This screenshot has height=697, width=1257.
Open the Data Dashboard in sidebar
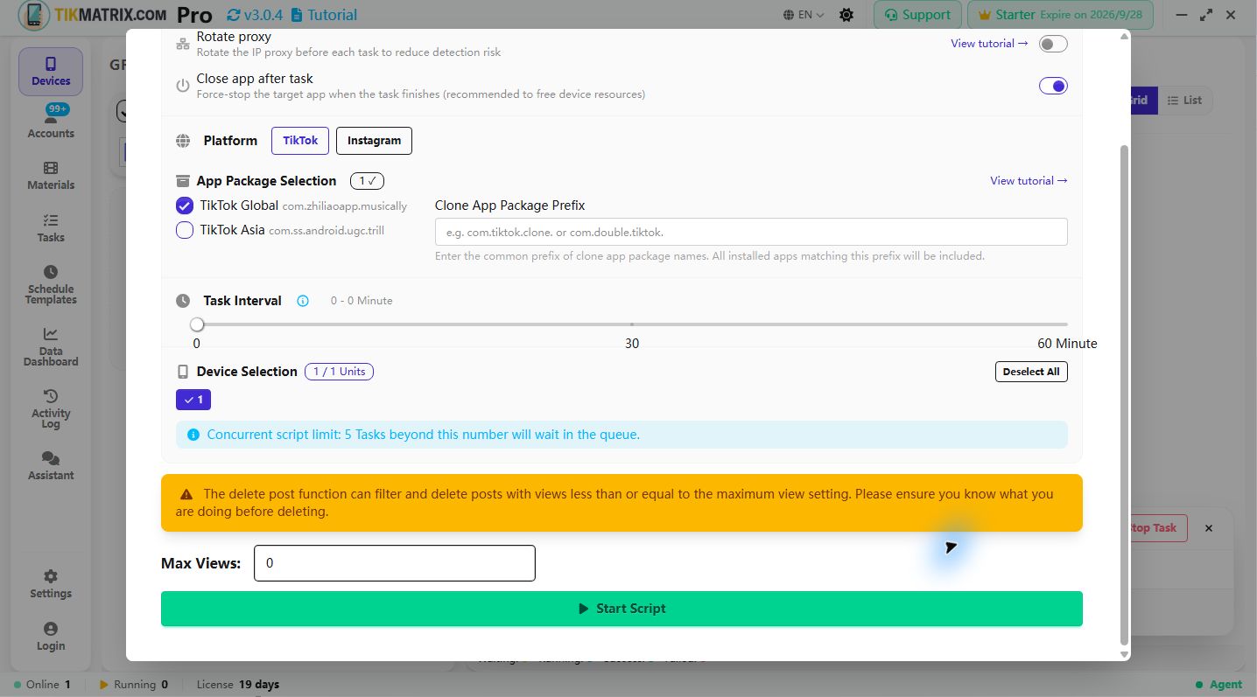(x=51, y=346)
